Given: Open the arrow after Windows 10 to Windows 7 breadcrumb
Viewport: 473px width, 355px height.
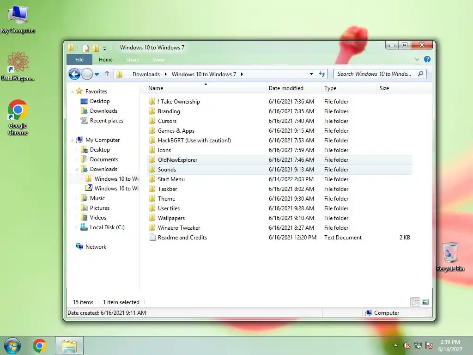Looking at the screenshot, I should [242, 74].
